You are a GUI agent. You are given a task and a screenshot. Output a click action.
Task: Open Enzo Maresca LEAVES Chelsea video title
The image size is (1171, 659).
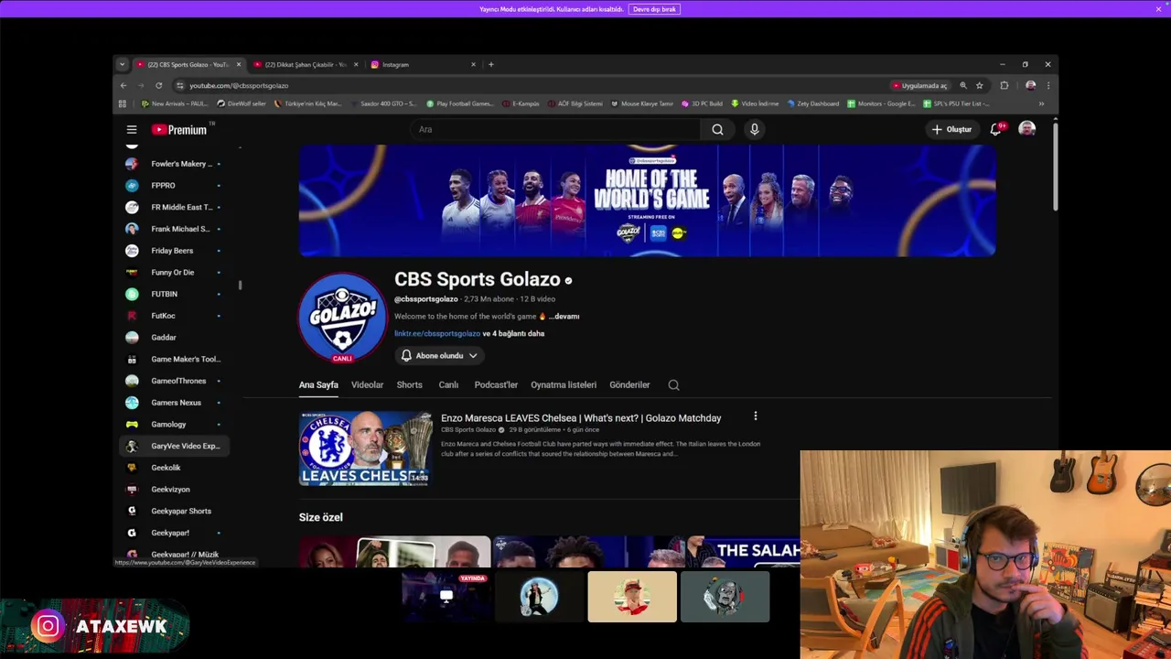(x=581, y=418)
